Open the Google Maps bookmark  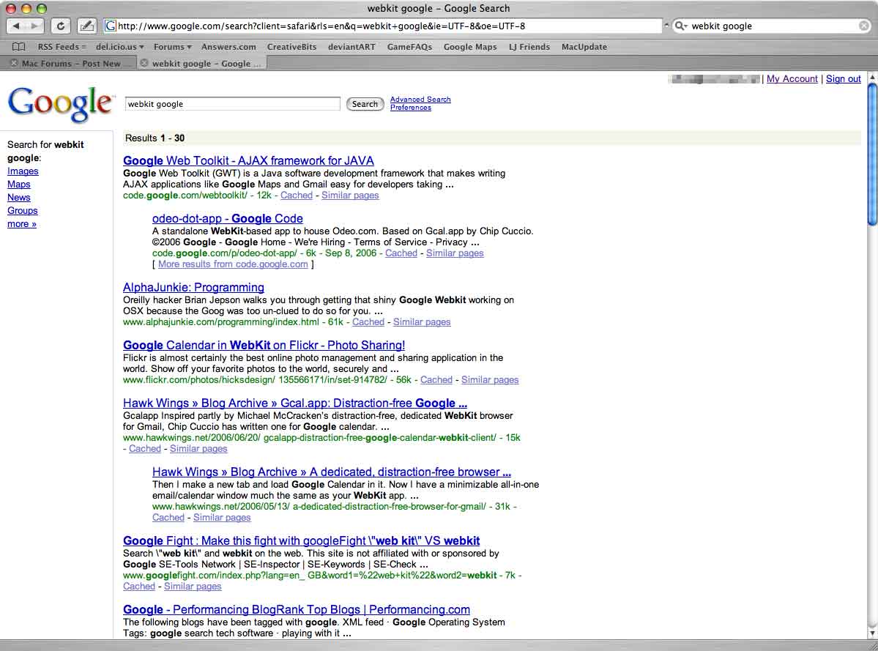[x=470, y=47]
